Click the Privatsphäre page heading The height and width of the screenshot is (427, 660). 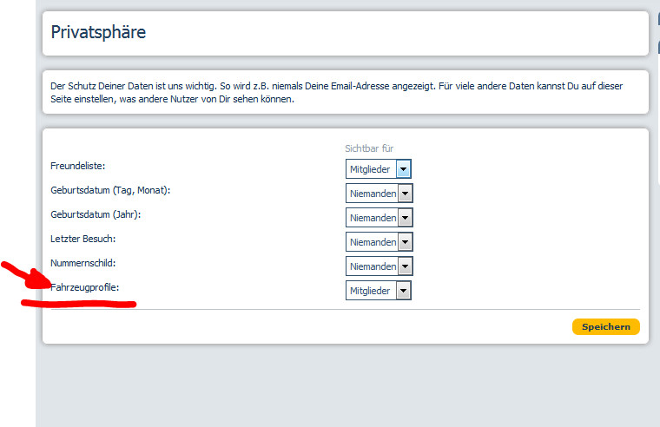98,33
